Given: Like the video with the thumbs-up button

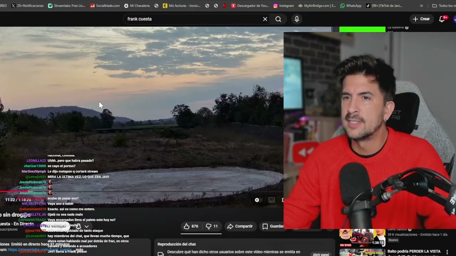Looking at the screenshot, I should click(191, 226).
